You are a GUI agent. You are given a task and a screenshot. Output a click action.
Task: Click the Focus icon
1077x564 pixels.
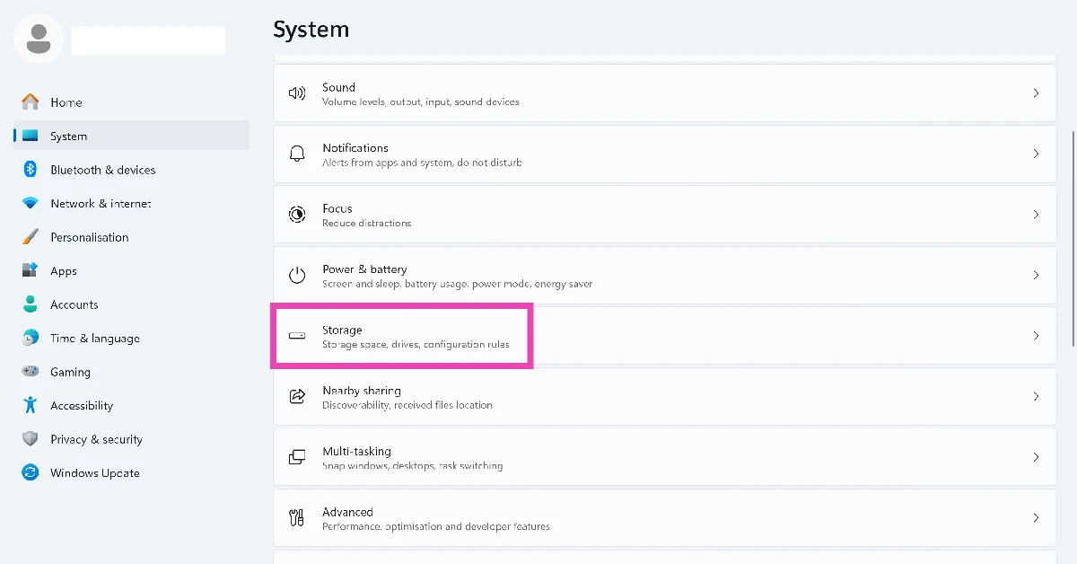(x=297, y=215)
